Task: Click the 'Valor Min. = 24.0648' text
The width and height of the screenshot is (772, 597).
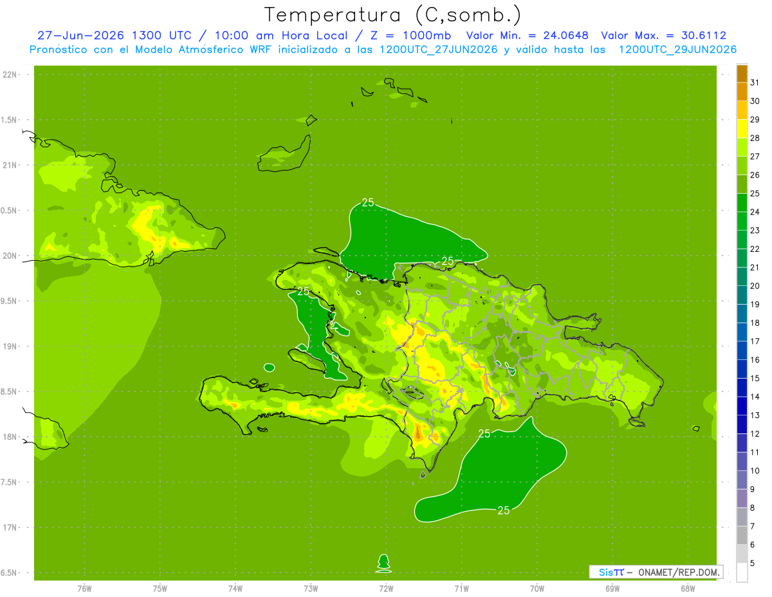Action: tap(527, 35)
